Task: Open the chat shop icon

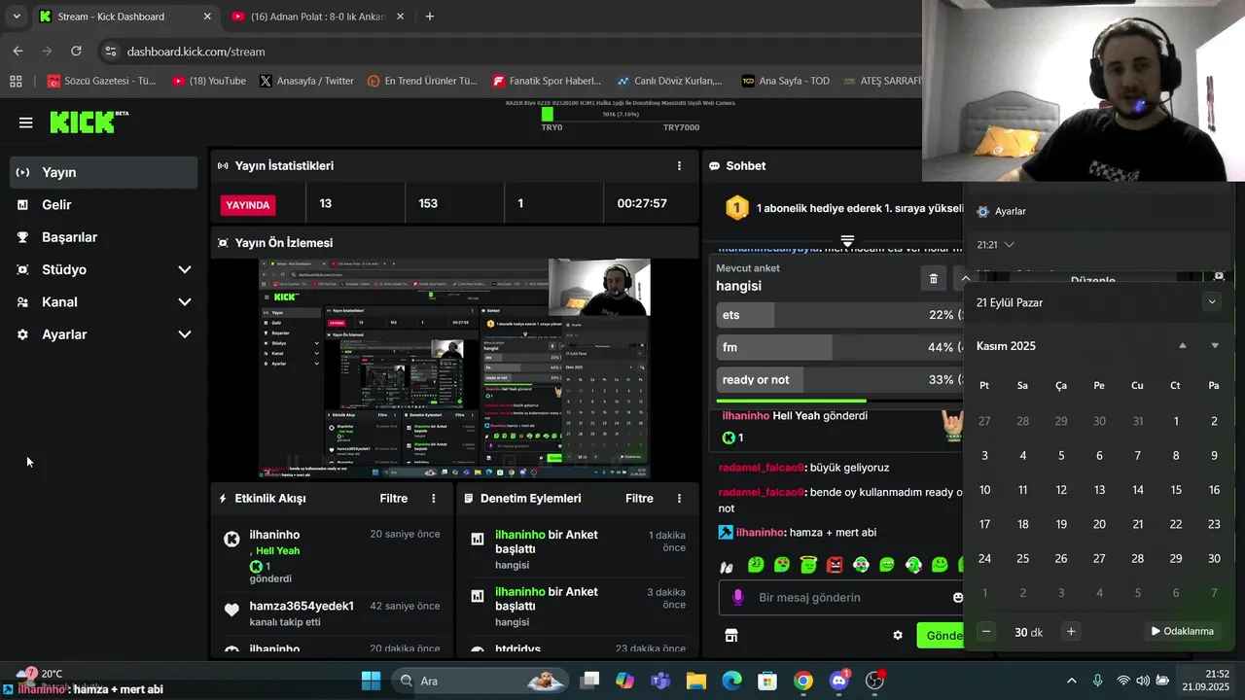Action: tap(731, 635)
